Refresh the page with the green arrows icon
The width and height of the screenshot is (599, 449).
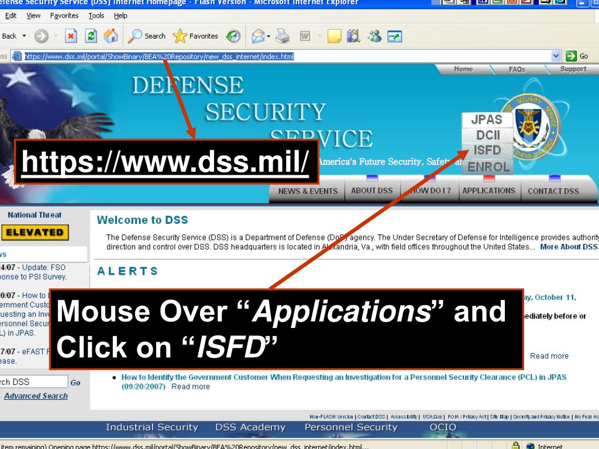tap(91, 36)
